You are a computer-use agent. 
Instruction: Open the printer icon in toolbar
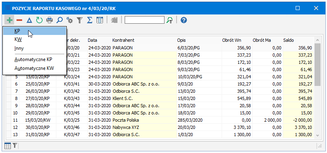pos(49,20)
